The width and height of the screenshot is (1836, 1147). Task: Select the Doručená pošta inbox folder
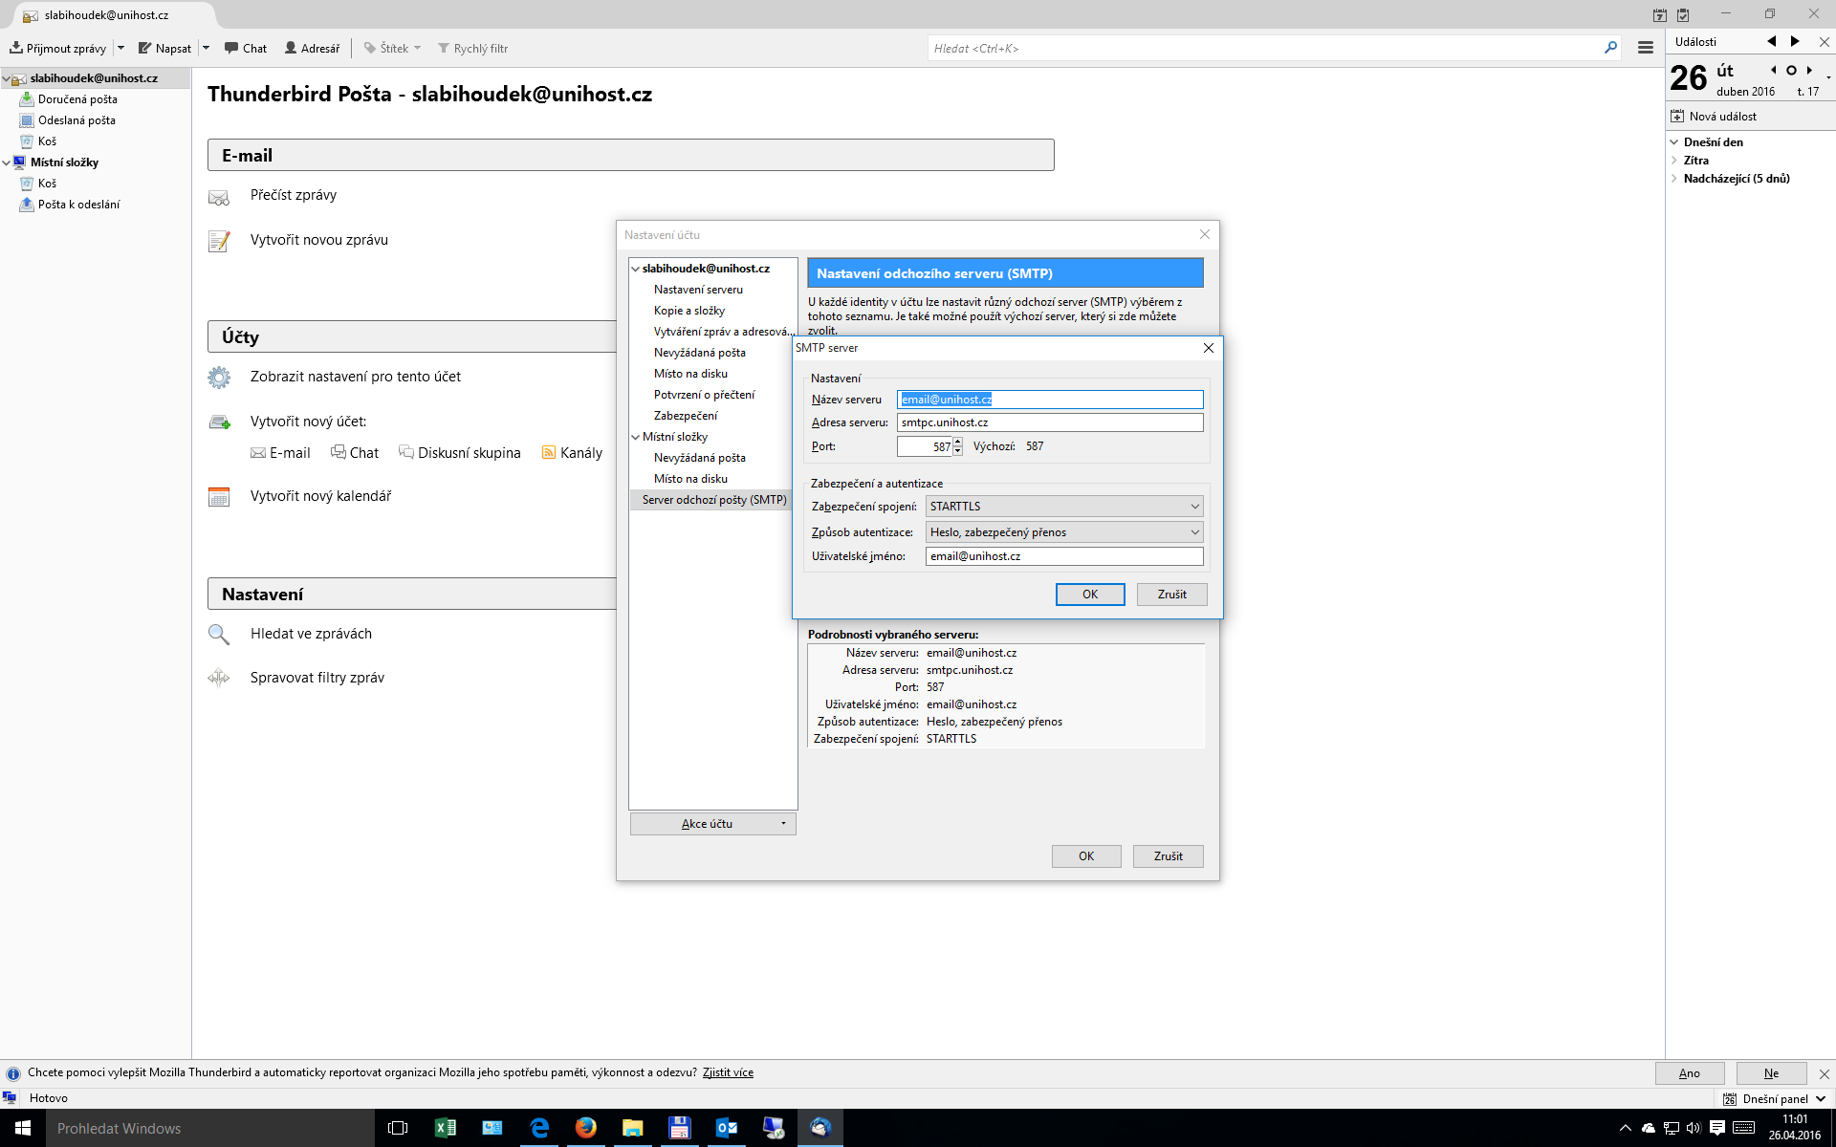(x=77, y=99)
